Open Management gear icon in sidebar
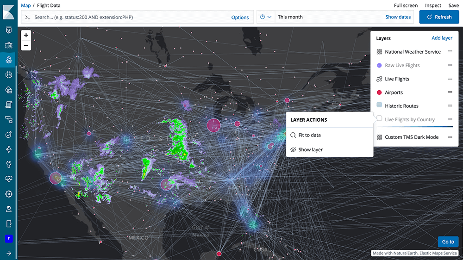463x260 pixels. (8, 194)
